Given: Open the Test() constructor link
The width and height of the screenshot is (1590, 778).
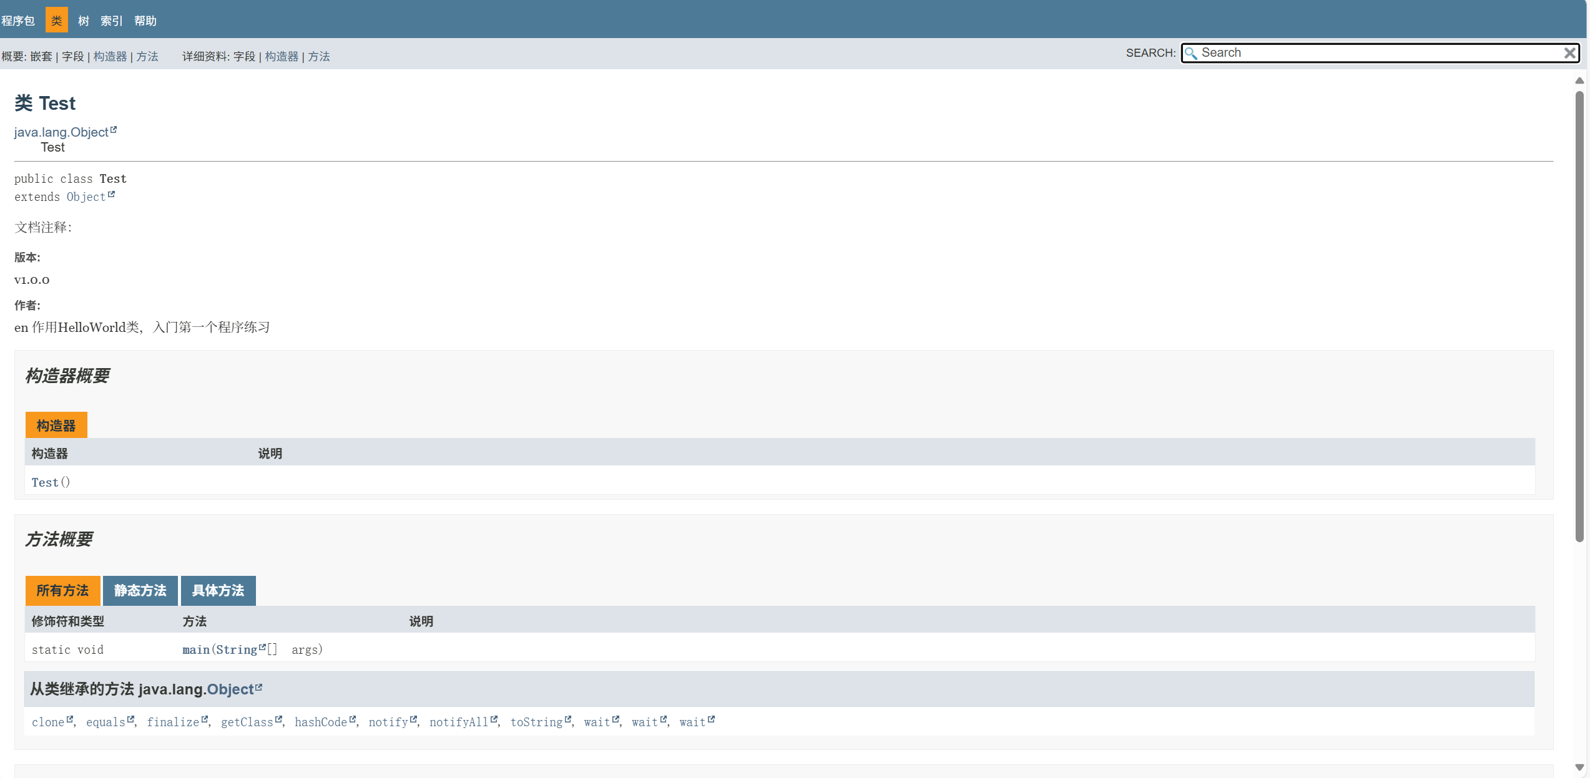Looking at the screenshot, I should click(x=45, y=482).
